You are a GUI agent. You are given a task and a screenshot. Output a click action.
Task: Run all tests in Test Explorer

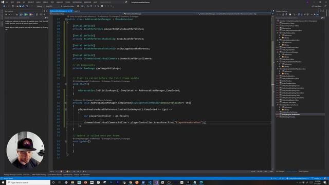[x=6, y=14]
